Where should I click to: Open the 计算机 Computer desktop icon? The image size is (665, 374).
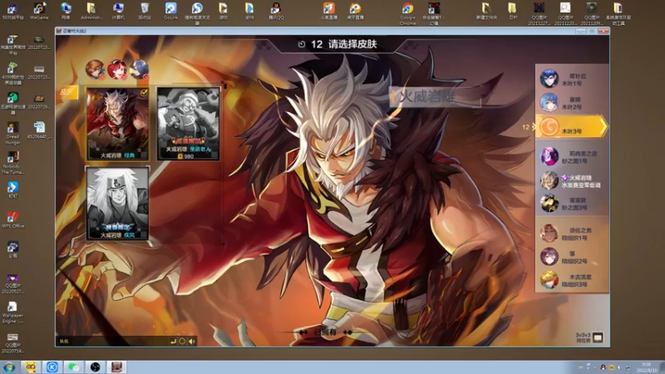tap(118, 11)
